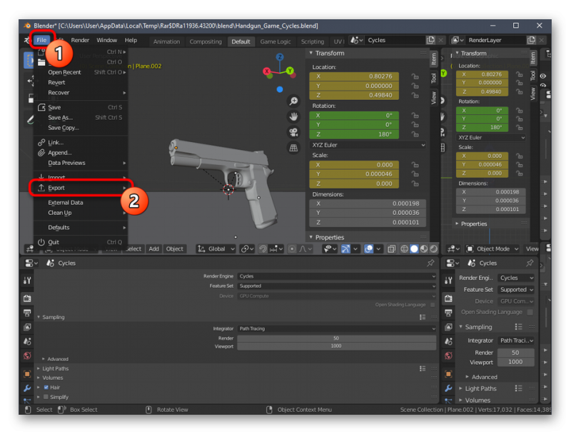
Task: Lock Rotation Z in main Transform panel
Action: (x=415, y=134)
